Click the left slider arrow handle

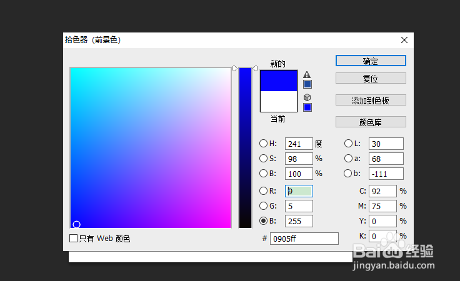click(x=235, y=68)
